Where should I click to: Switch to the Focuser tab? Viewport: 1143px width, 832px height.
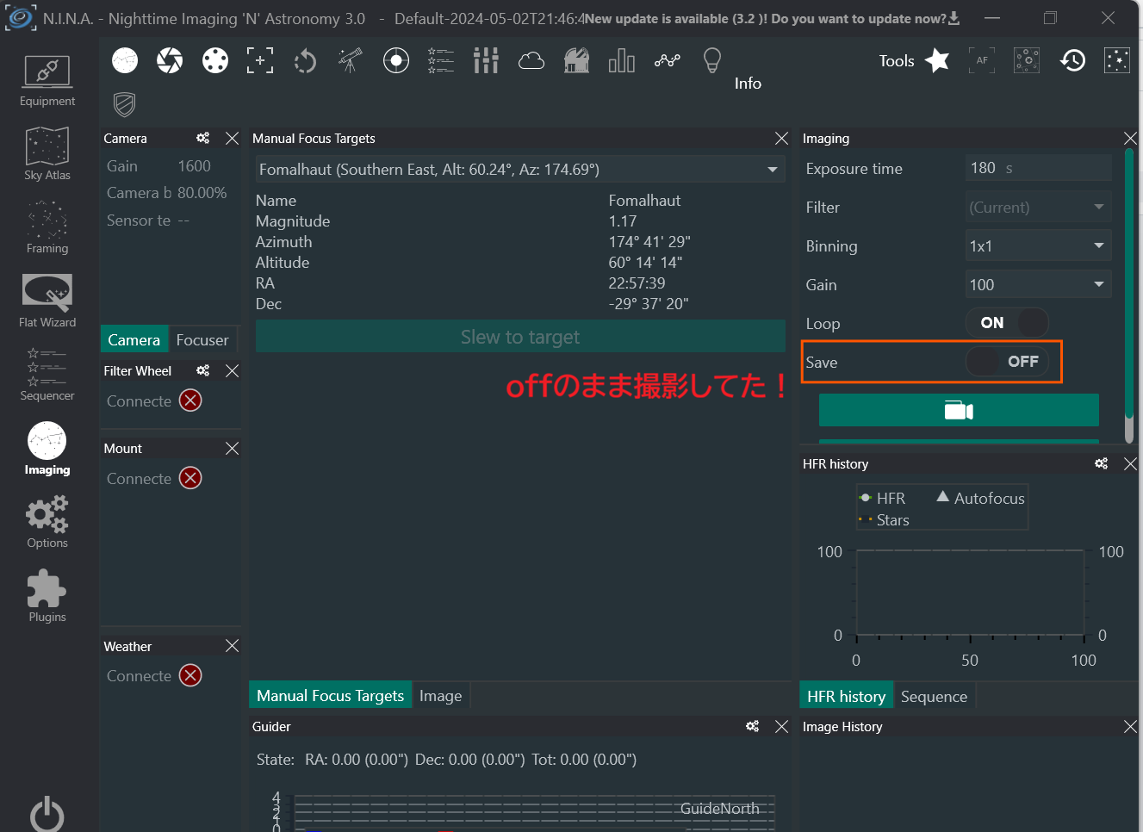click(202, 339)
